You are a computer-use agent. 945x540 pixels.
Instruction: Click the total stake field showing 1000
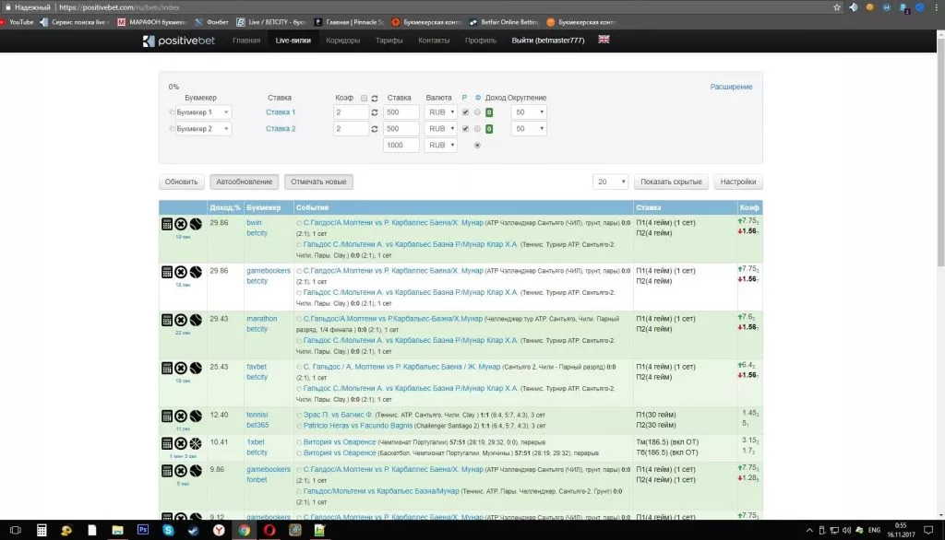[x=401, y=146]
